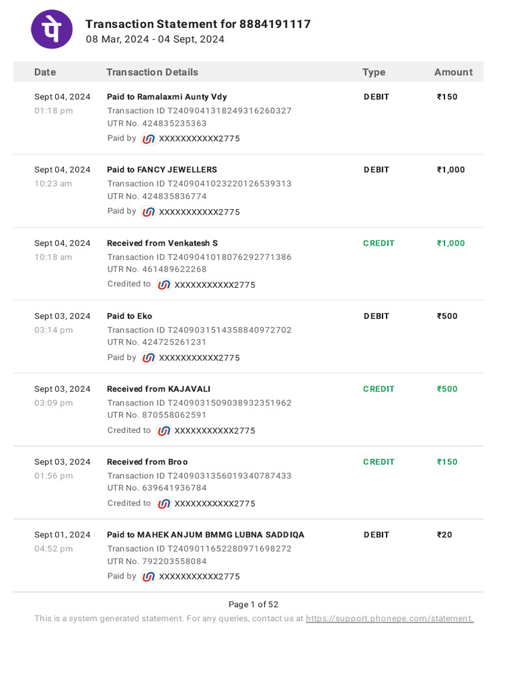Screen dimensions: 511x682
Task: Click the PhonePe logo
Action: 52,29
